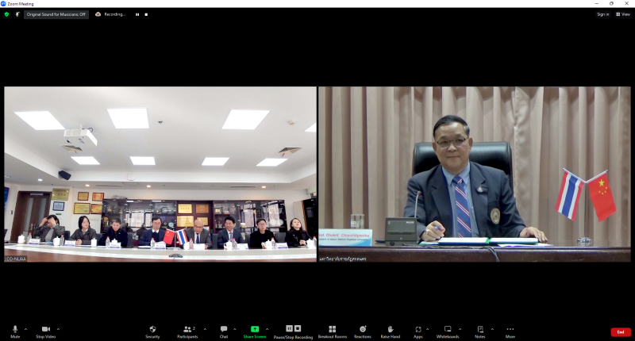Image resolution: width=635 pixels, height=341 pixels.
Task: Open the Notes tool
Action: [480, 330]
